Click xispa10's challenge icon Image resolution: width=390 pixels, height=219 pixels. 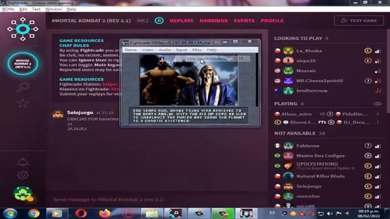point(368,61)
